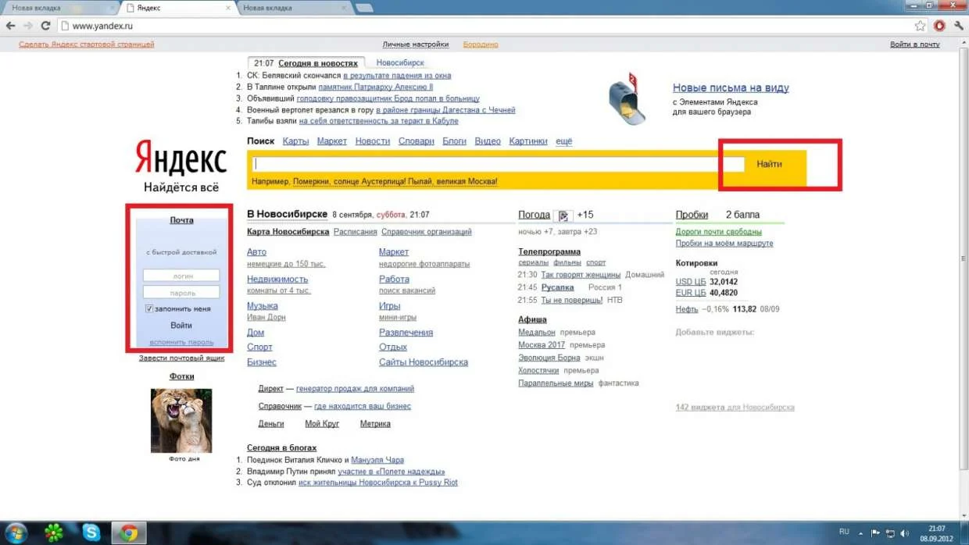
Task: Open the Личные настройки link
Action: tap(416, 45)
